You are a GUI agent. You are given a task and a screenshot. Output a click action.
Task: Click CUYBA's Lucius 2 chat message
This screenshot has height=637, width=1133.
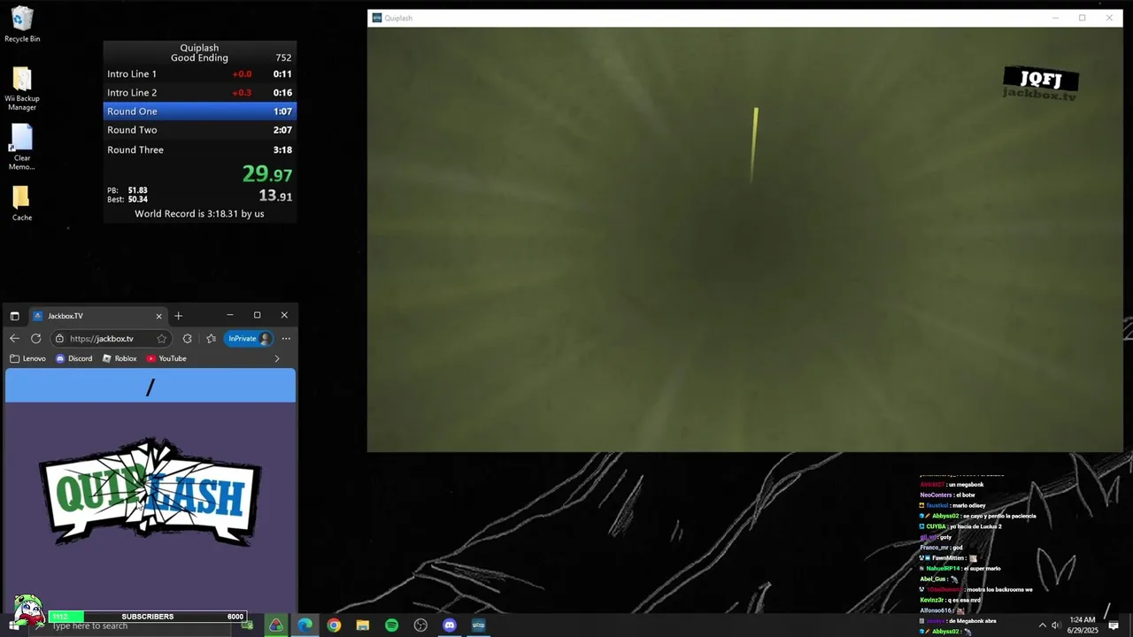pyautogui.click(x=960, y=526)
